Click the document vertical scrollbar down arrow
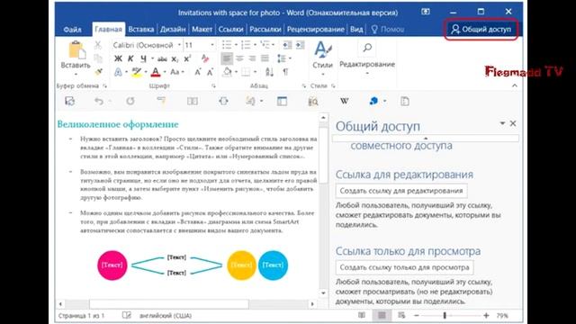The image size is (576, 324). 323,292
